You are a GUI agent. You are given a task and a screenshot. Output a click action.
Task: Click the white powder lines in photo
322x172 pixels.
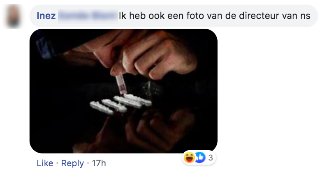[121, 103]
